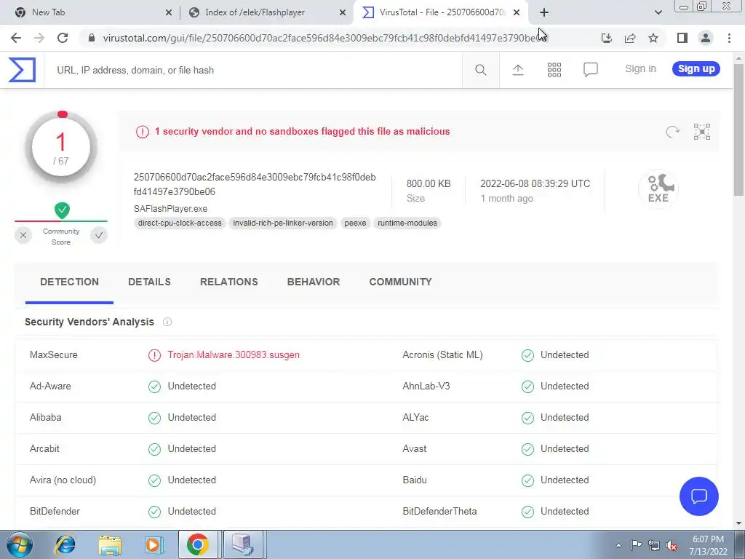
Task: Switch to Index of /elek/Flashplayer tab
Action: [x=267, y=12]
